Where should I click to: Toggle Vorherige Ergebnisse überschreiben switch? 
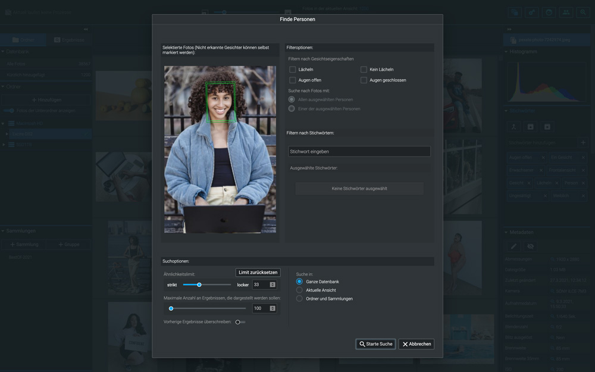(239, 322)
